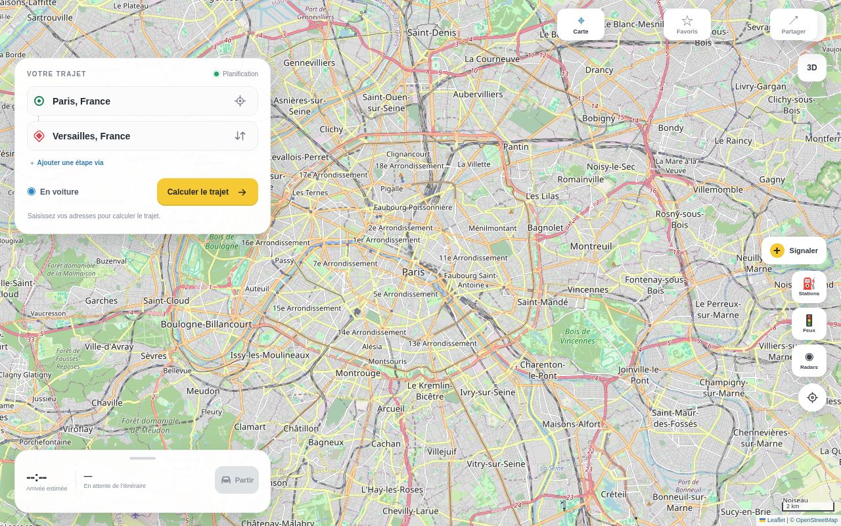Click the Bois de Vincennes map label
This screenshot has width=841, height=526.
578,336
